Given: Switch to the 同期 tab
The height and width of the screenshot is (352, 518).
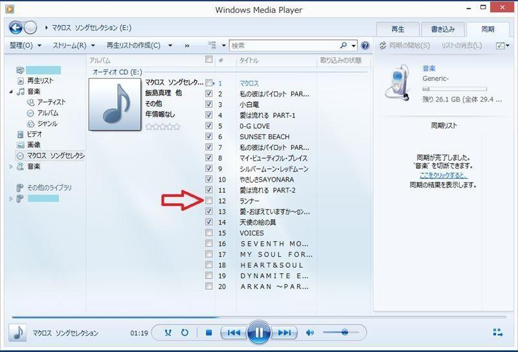Looking at the screenshot, I should click(488, 29).
